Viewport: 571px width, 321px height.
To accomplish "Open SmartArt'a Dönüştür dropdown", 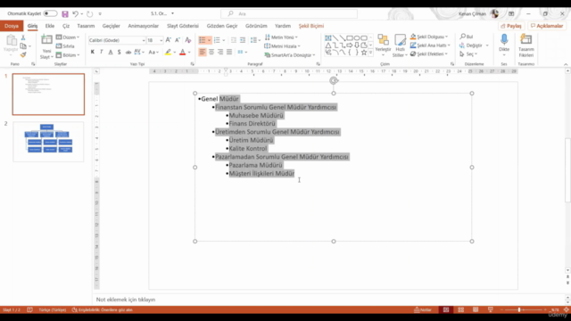I will [x=290, y=55].
